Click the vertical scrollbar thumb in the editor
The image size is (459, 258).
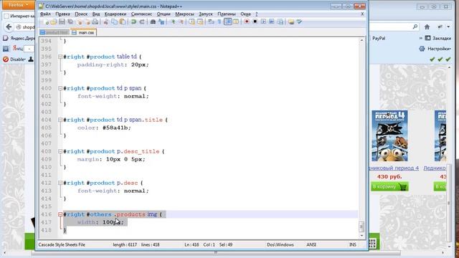click(361, 226)
